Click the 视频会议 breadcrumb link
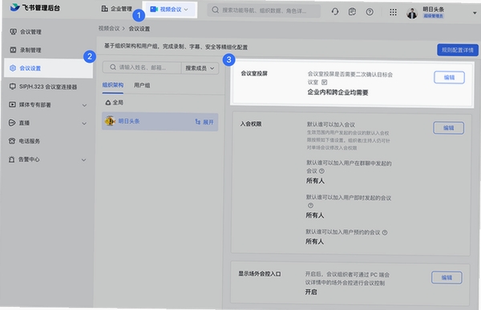The image size is (481, 310). [x=109, y=28]
